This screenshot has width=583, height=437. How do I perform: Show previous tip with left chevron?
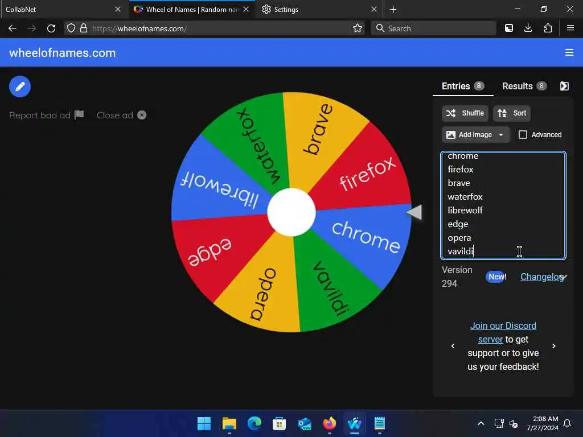453,346
